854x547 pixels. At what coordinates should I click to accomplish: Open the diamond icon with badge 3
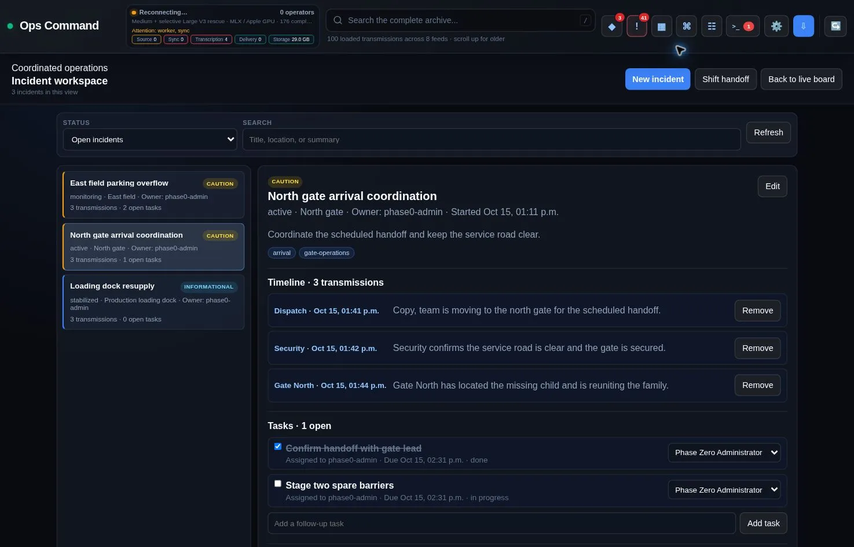click(612, 26)
